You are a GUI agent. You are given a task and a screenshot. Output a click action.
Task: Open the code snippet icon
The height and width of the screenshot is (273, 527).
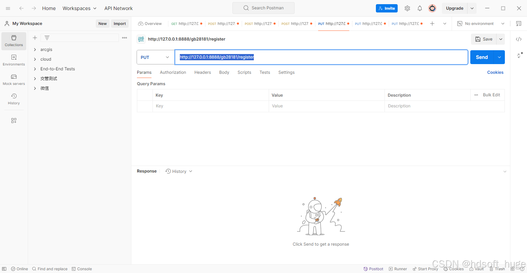pos(519,39)
